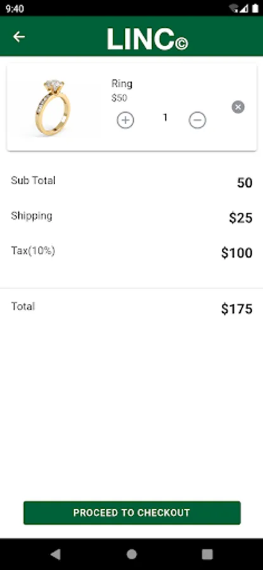Open the Ring product thumbnail
263x570 pixels.
pos(53,108)
